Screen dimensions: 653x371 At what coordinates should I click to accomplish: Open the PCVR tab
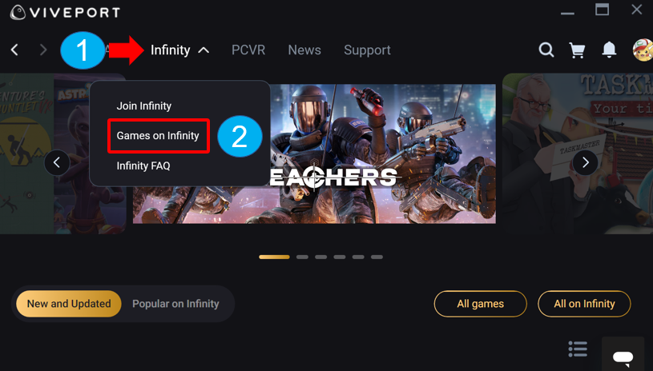pyautogui.click(x=248, y=50)
